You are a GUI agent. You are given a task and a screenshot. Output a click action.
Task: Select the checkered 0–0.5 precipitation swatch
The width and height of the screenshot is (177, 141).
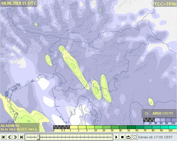57,127
